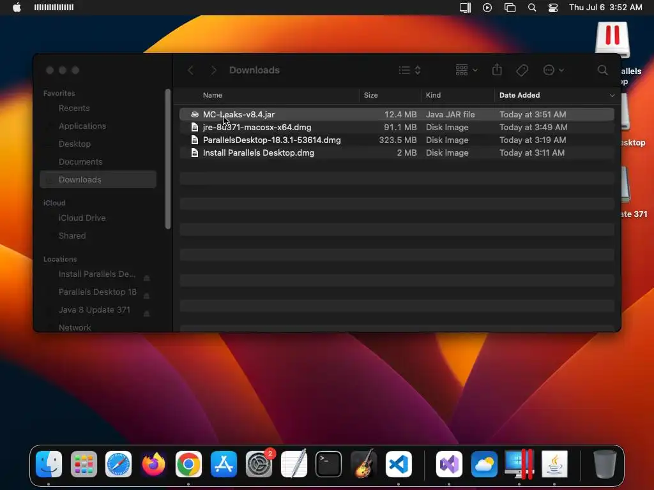This screenshot has height=490, width=654.
Task: Open the Java app in the Dock
Action: (554, 464)
